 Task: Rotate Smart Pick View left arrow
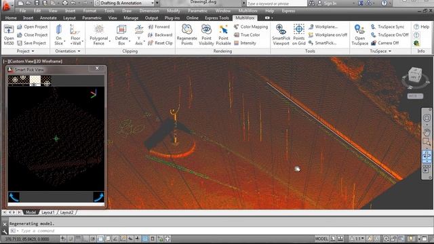(14, 197)
